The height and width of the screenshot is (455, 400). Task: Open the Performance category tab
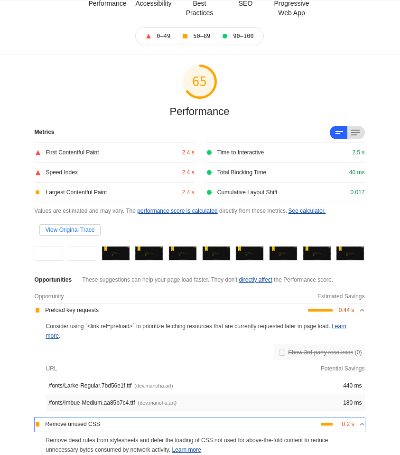tap(107, 4)
